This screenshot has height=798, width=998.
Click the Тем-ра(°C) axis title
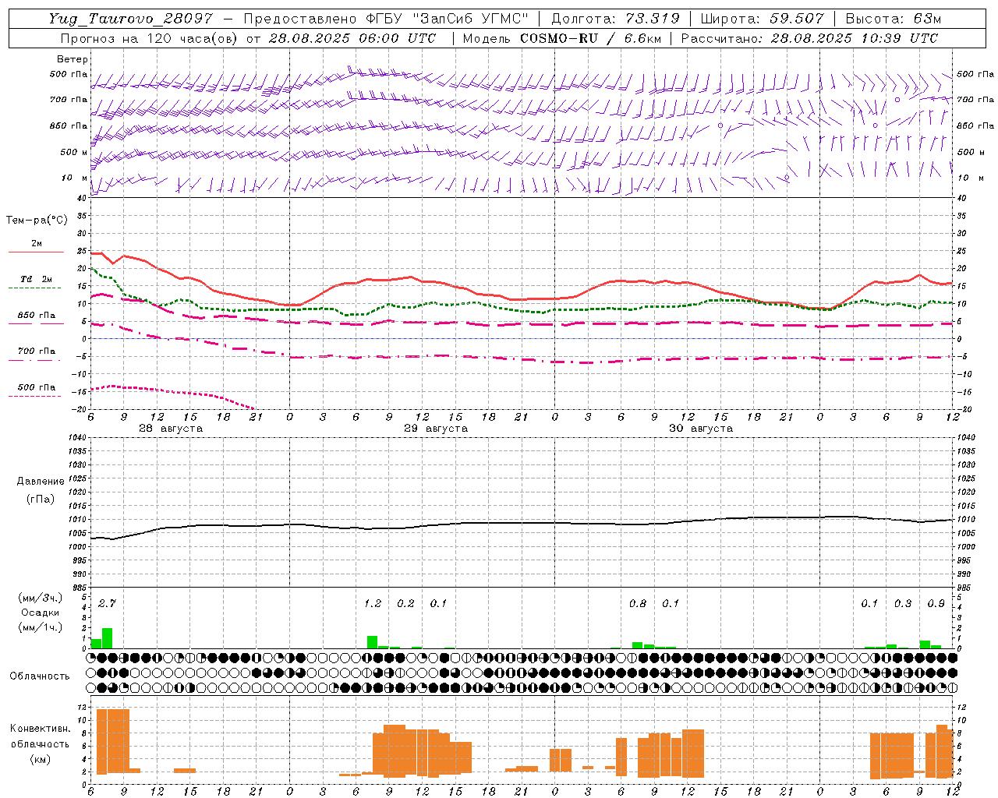(37, 221)
